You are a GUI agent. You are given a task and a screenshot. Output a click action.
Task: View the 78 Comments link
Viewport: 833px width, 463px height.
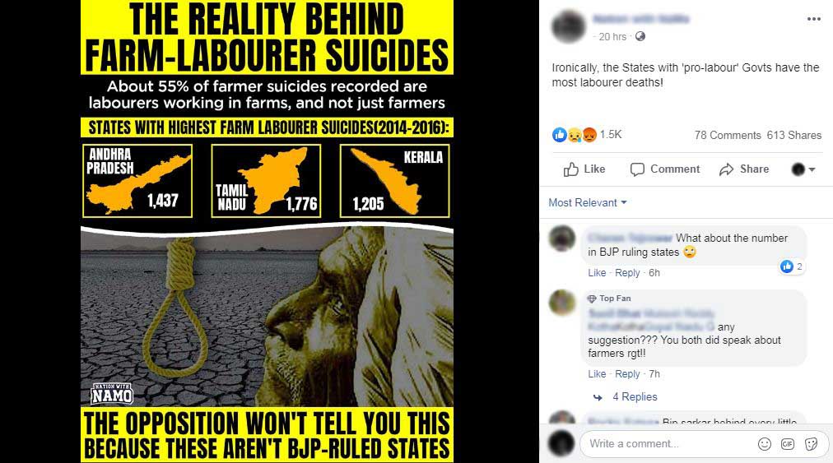point(728,135)
